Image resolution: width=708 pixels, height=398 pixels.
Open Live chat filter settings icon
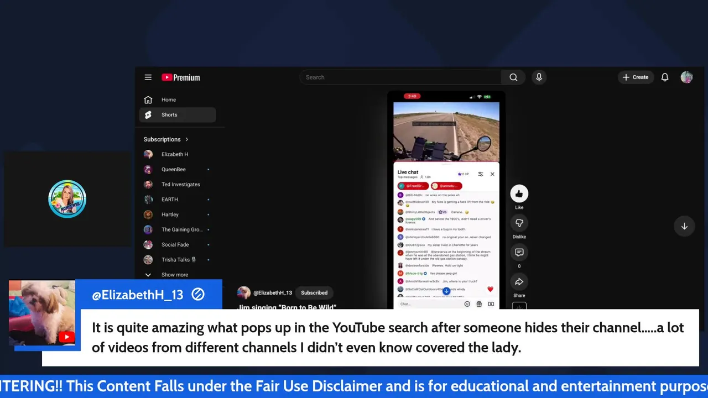480,174
